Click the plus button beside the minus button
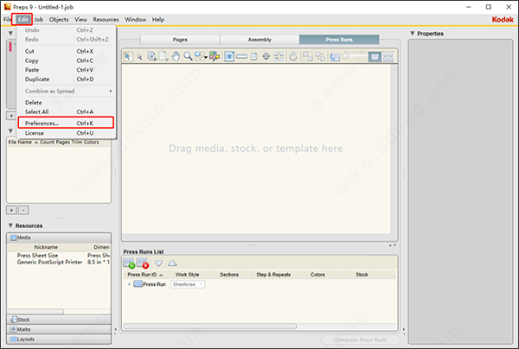Viewport: 519px width, 349px height. tap(11, 210)
